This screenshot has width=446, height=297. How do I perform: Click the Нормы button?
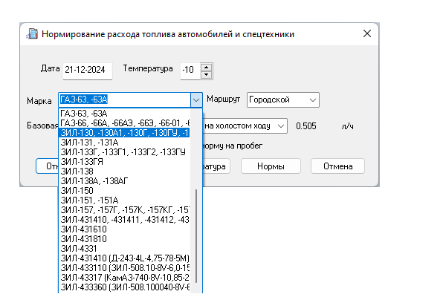pyautogui.click(x=270, y=166)
